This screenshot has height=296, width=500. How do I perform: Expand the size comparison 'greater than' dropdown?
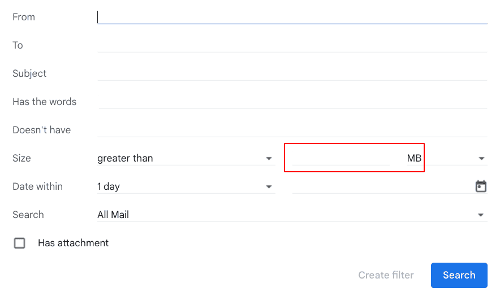(x=186, y=158)
